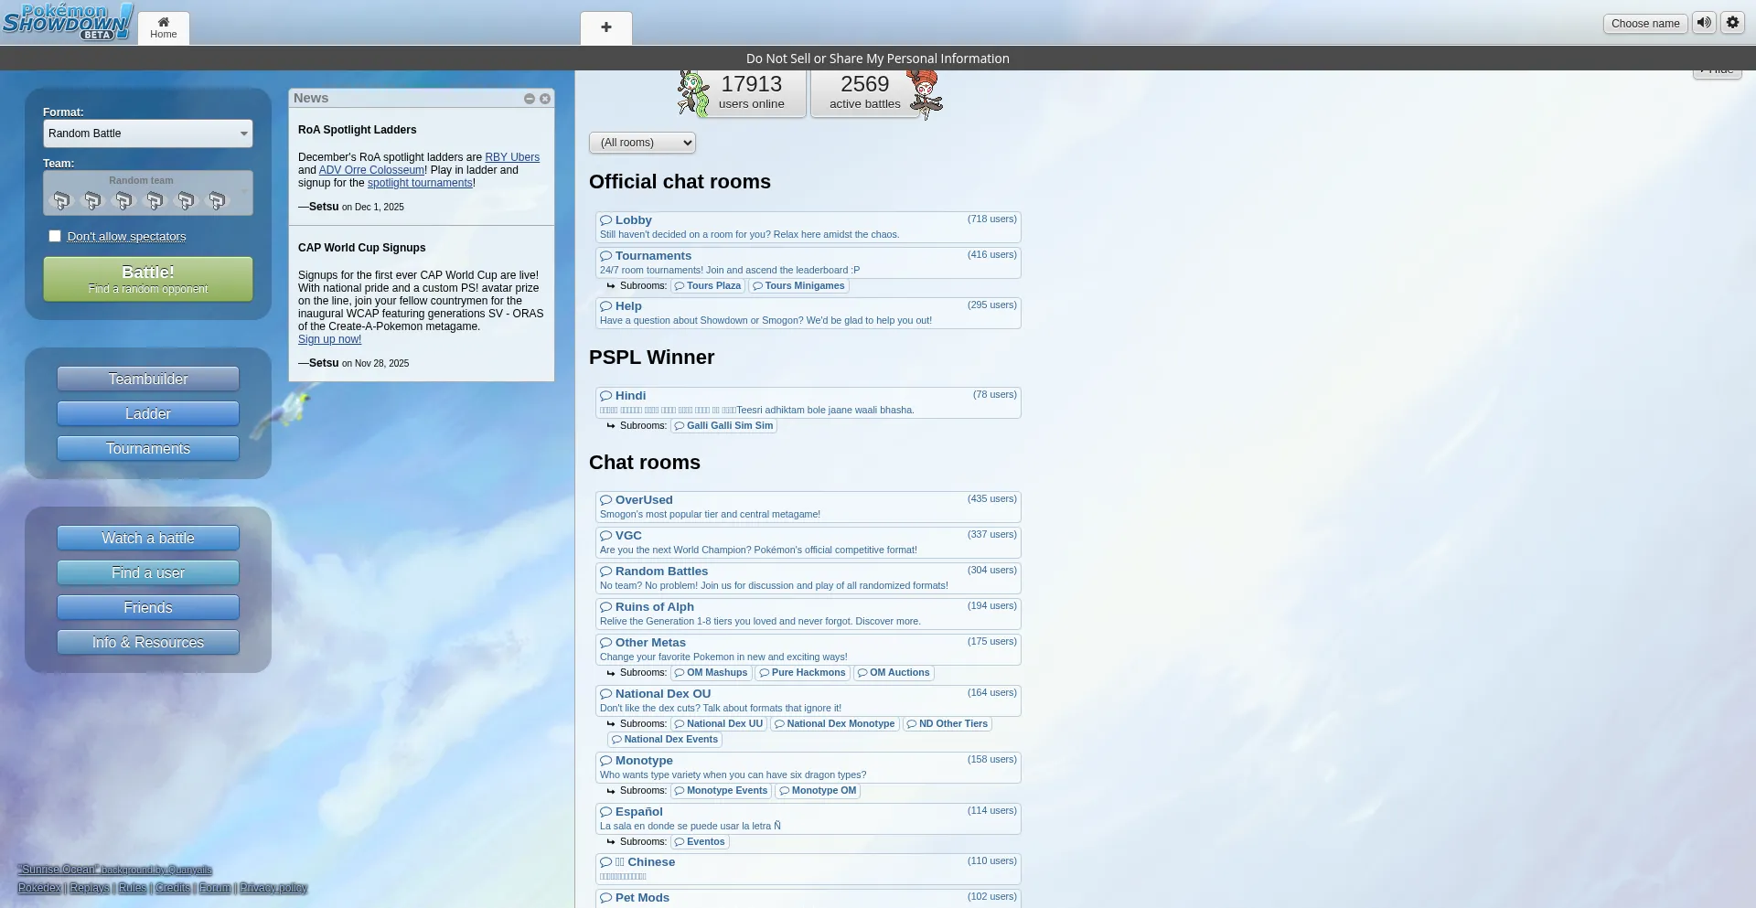Click the OverUsed room chat bubble icon
The image size is (1756, 908).
coord(605,500)
